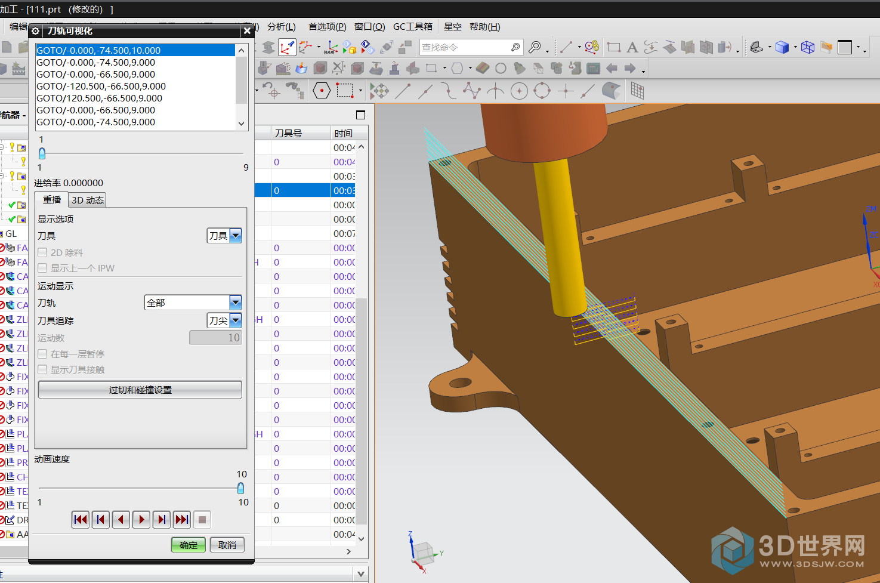Screen dimensions: 880x583
Task: Click the hexagon with red dot icon
Action: pyautogui.click(x=322, y=91)
